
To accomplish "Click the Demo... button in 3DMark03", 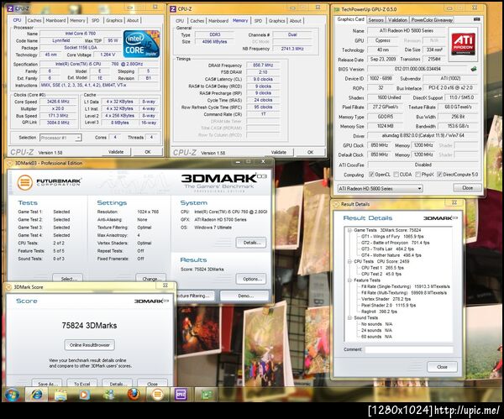I will (x=244, y=296).
